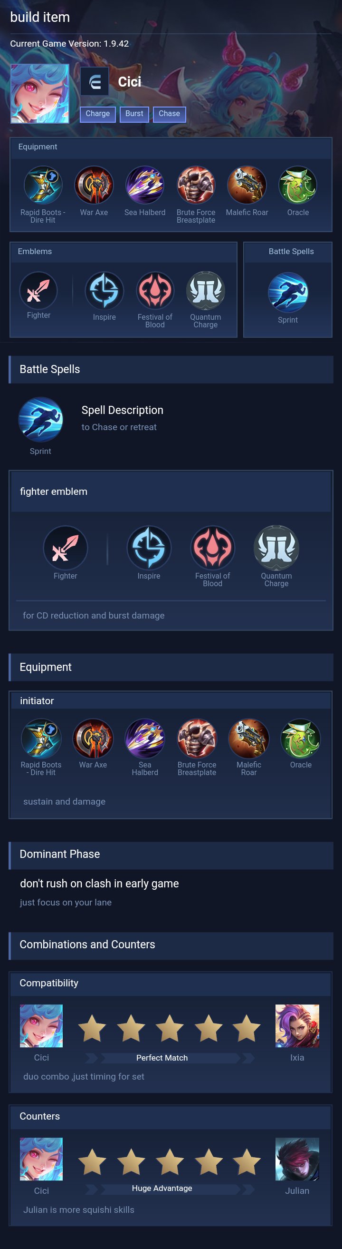This screenshot has height=1249, width=342.
Task: Click Inspire talent in fighter emblem section
Action: pyautogui.click(x=149, y=547)
